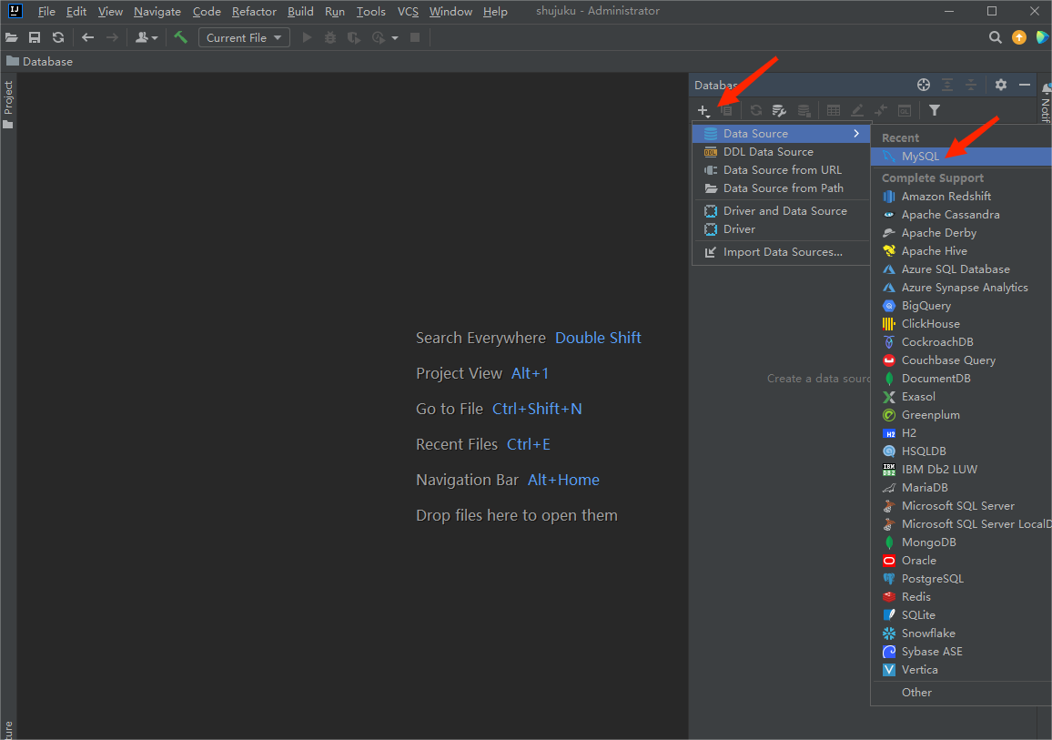Open the Current File run configuration dropdown
The width and height of the screenshot is (1052, 740).
click(244, 37)
